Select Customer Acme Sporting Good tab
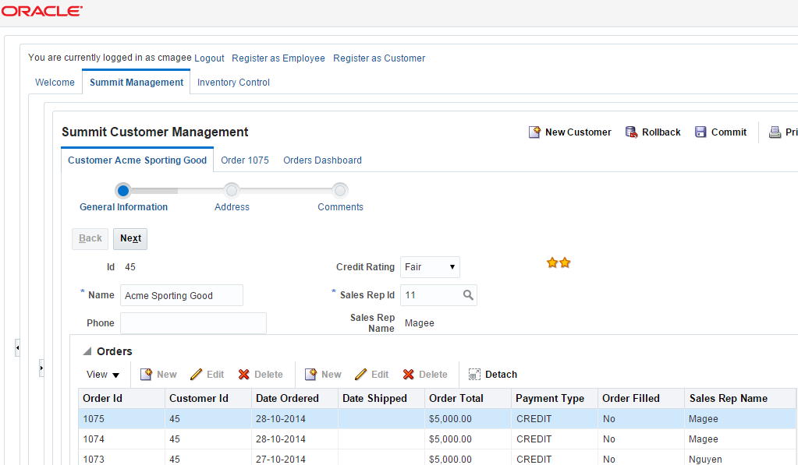This screenshot has height=465, width=798. tap(137, 160)
